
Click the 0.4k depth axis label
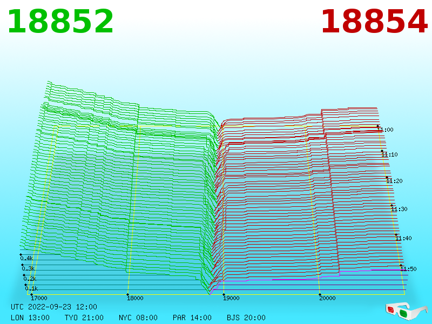tap(26, 258)
